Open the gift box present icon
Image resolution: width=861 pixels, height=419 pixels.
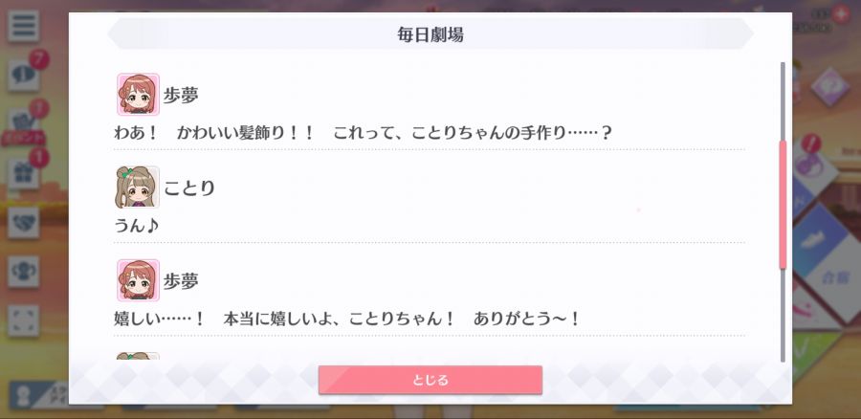click(24, 174)
